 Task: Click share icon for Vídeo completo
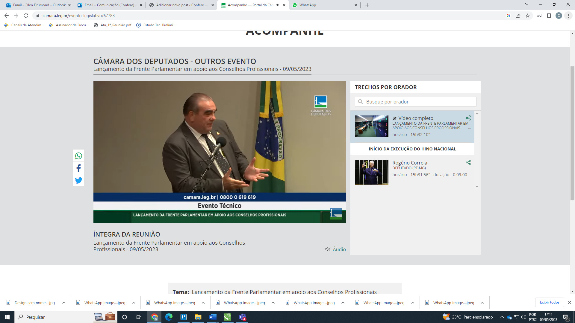point(468,118)
